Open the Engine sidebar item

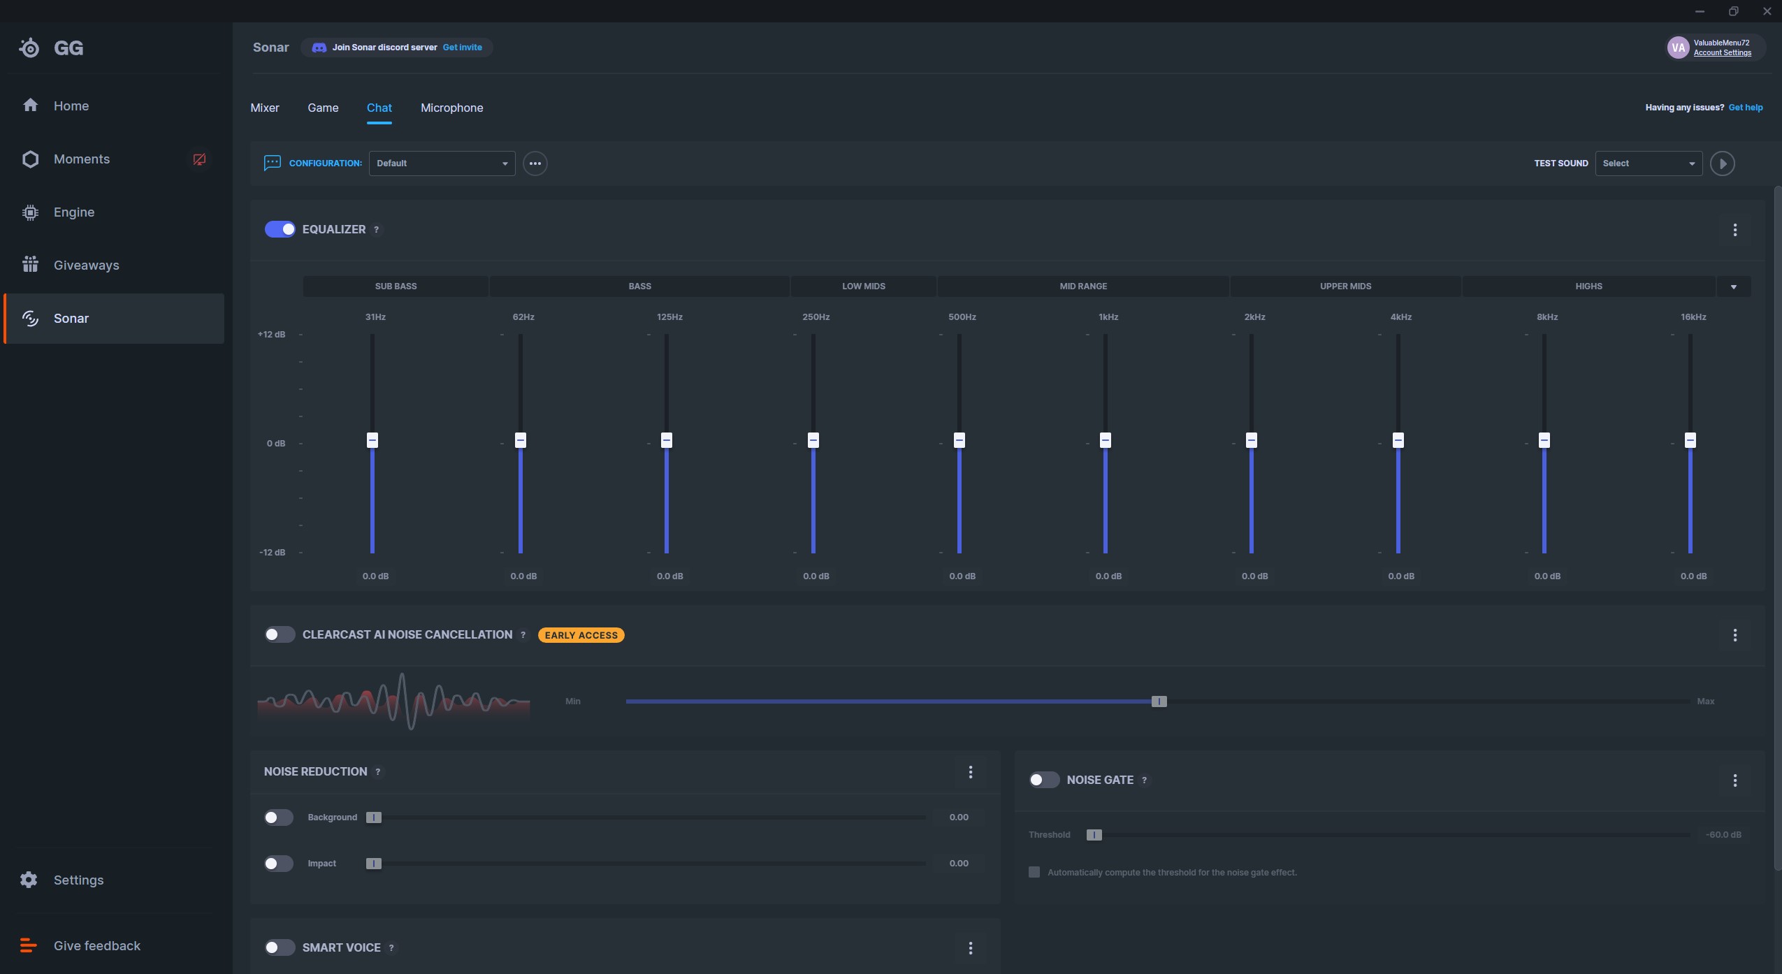pyautogui.click(x=113, y=212)
